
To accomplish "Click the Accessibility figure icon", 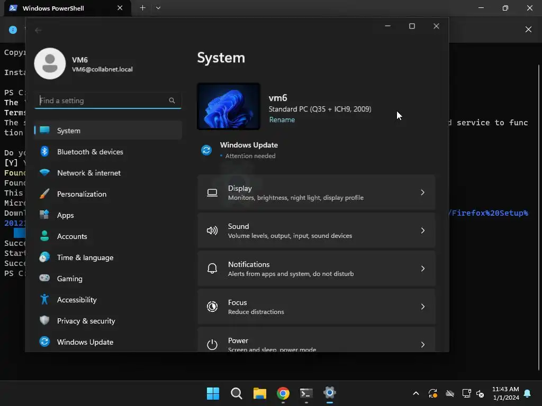I will pos(44,299).
